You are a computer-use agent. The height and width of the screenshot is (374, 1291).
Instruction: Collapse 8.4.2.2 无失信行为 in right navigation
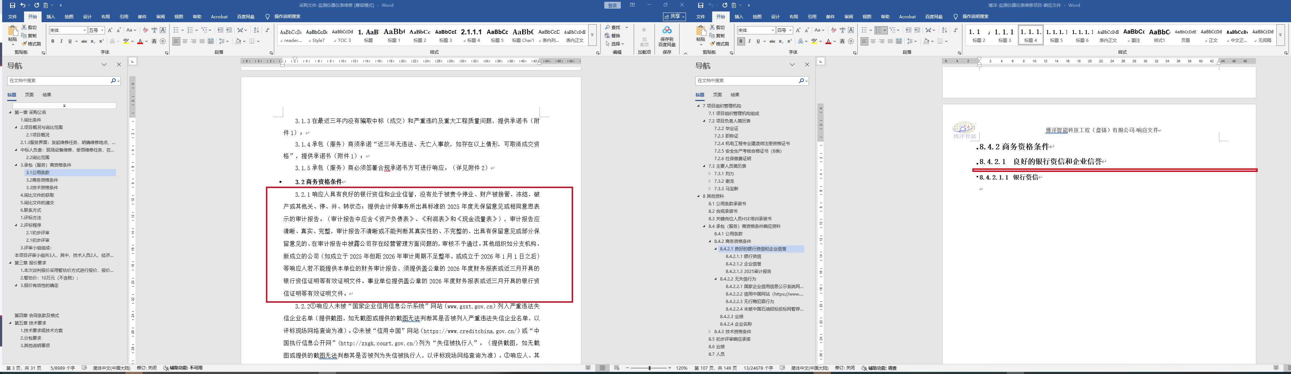pyautogui.click(x=716, y=279)
